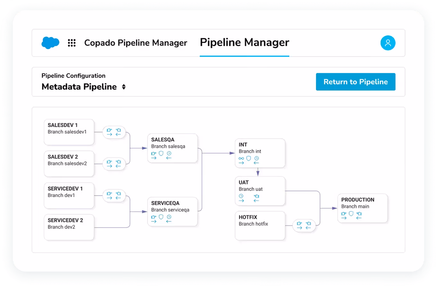Select the SALESQA environment card
437x287 pixels.
coord(173,148)
